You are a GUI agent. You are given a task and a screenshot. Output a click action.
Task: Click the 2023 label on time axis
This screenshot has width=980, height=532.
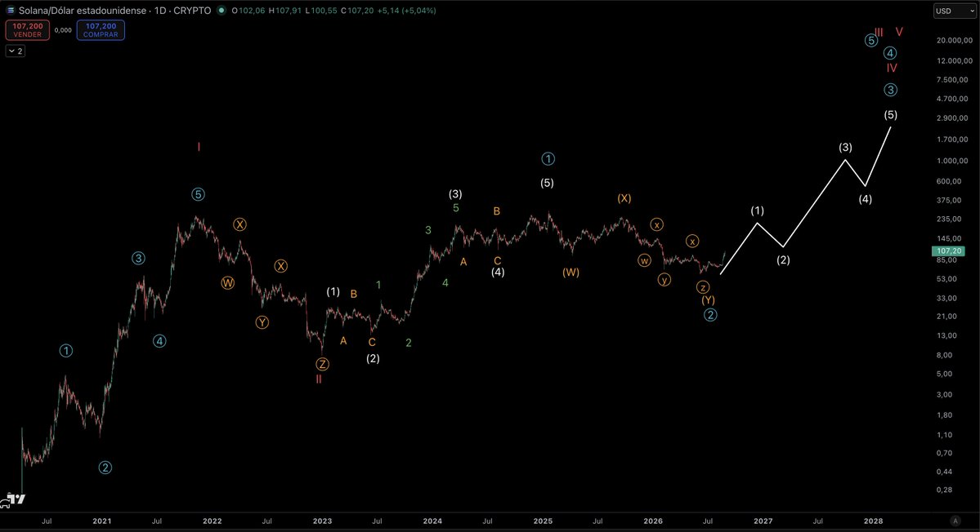pos(323,521)
